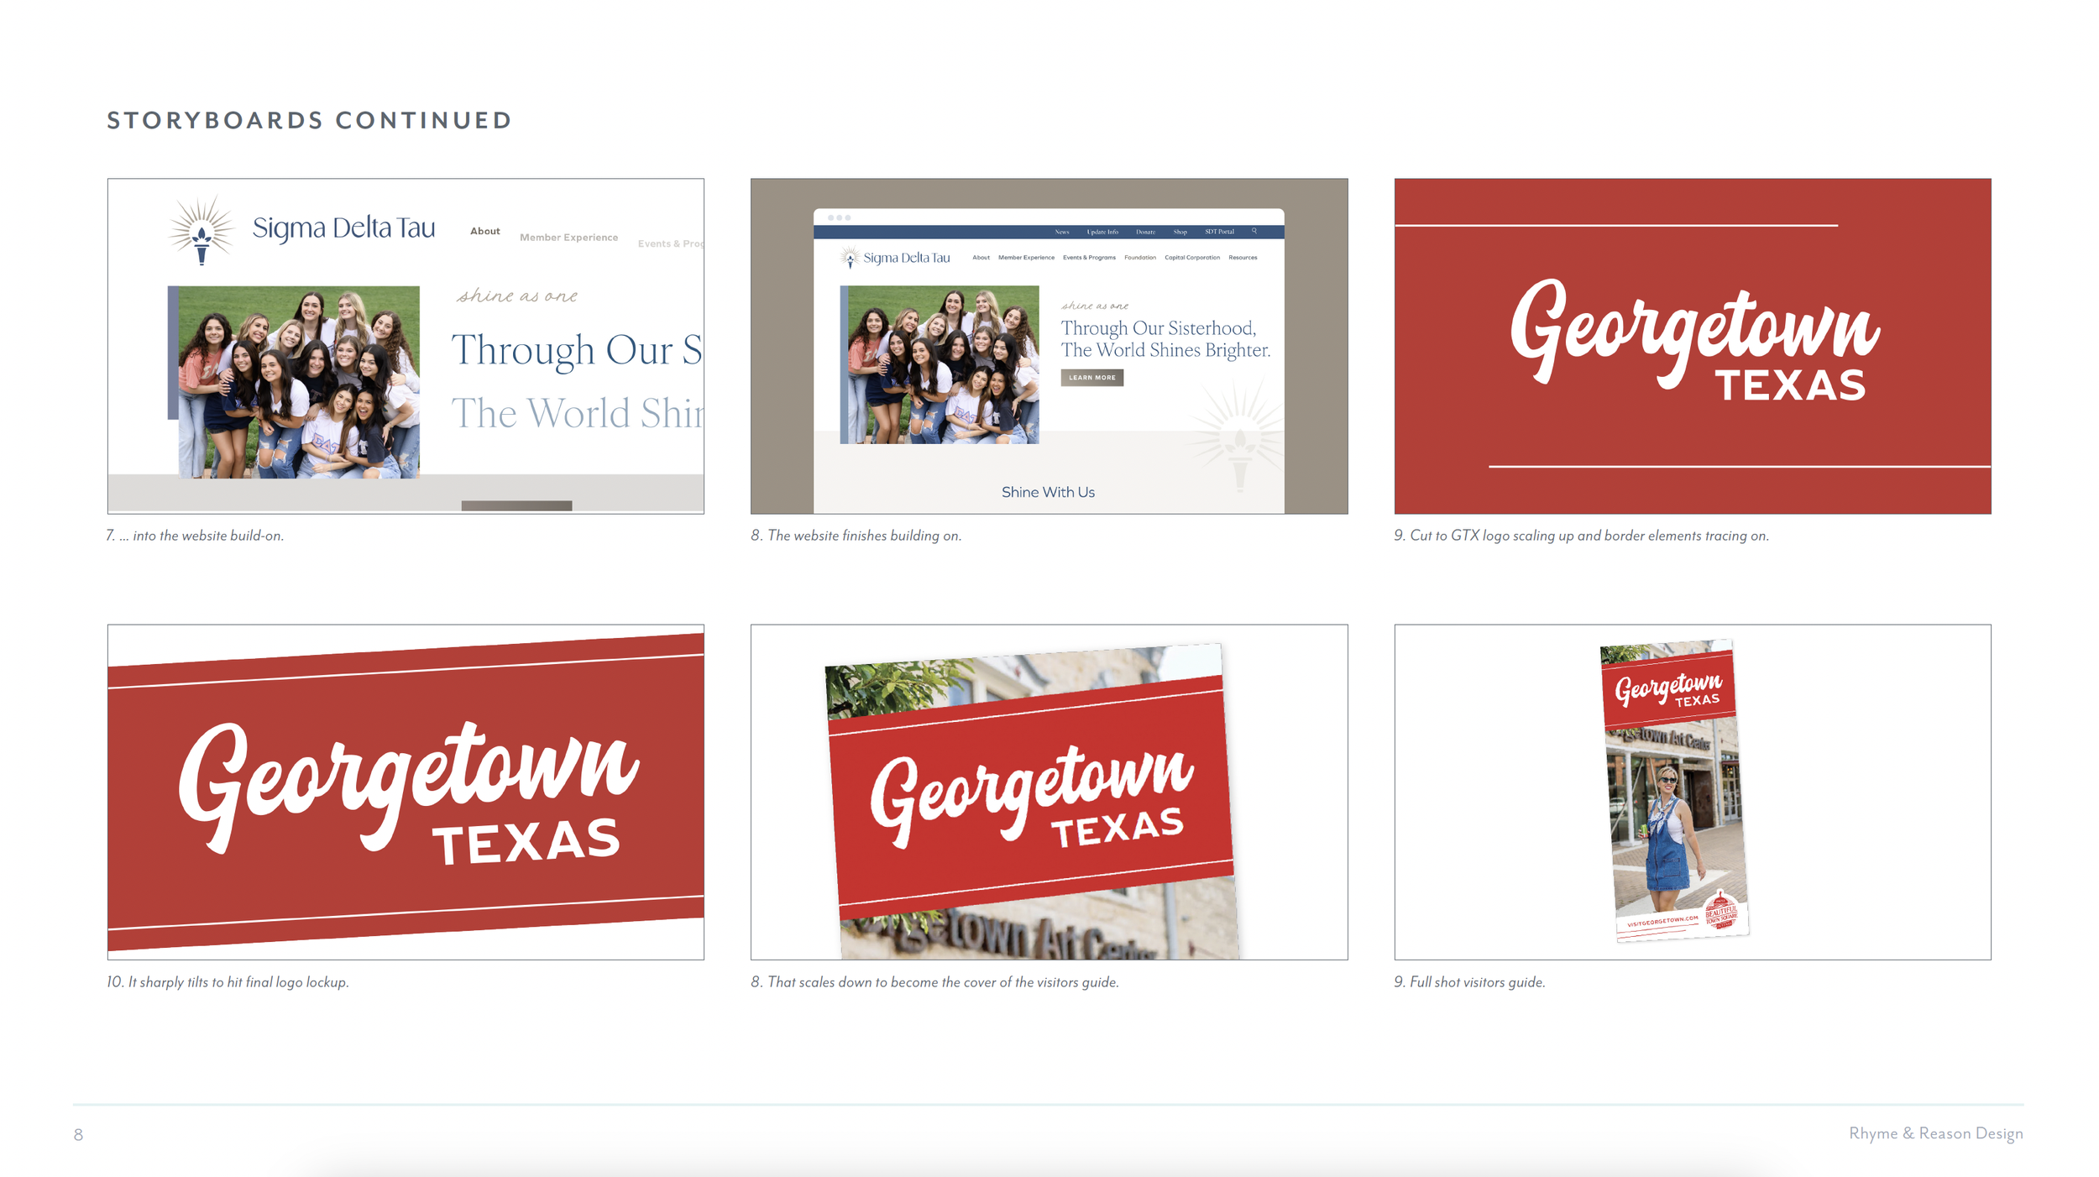This screenshot has height=1177, width=2099.
Task: Click the round red seal on visitors guide
Action: (1720, 911)
